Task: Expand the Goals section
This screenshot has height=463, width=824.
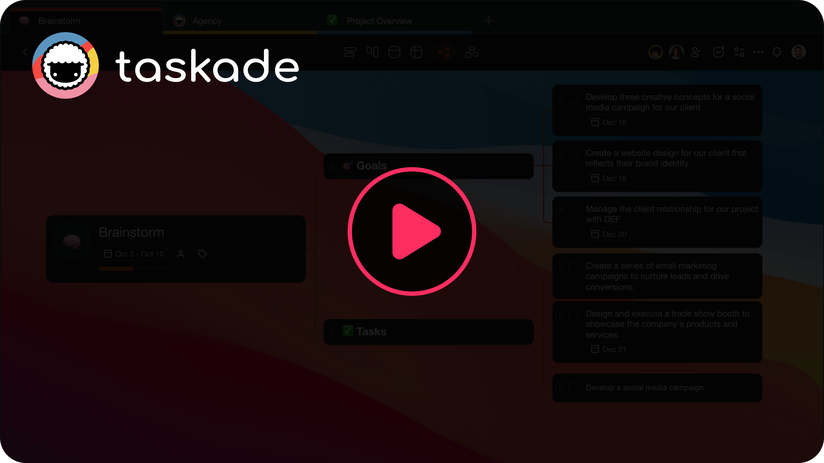Action: 428,166
